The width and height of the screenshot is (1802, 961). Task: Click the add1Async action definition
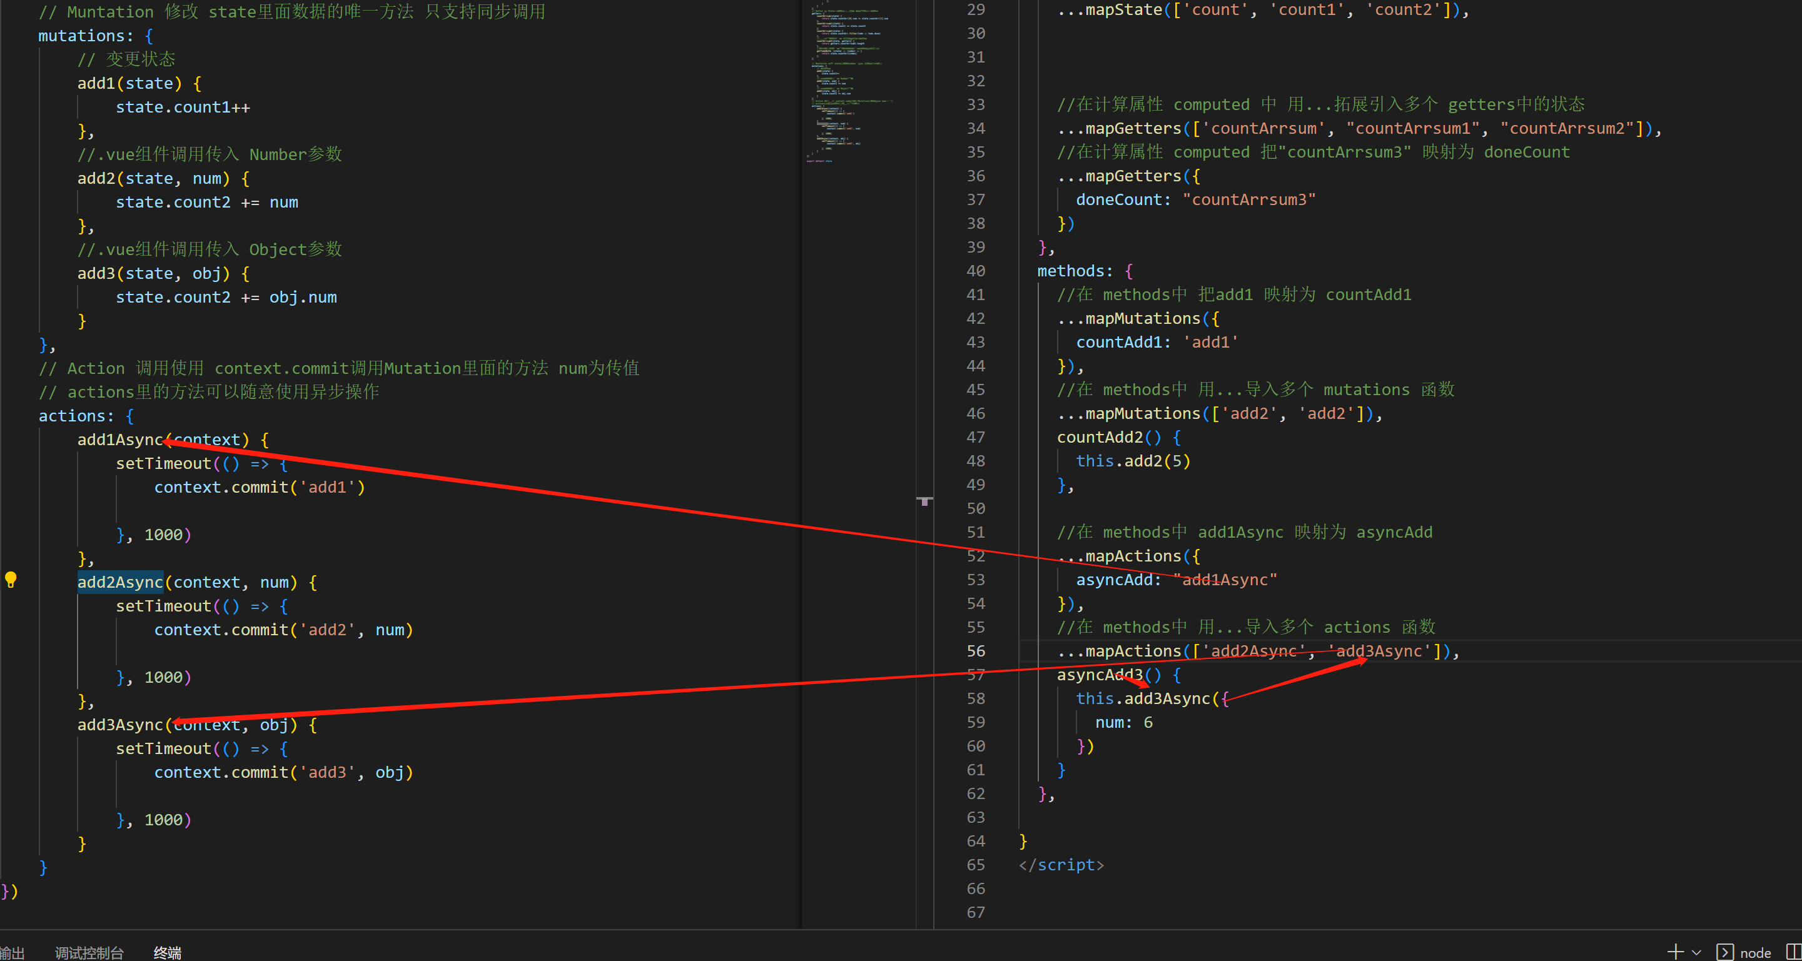(x=119, y=440)
